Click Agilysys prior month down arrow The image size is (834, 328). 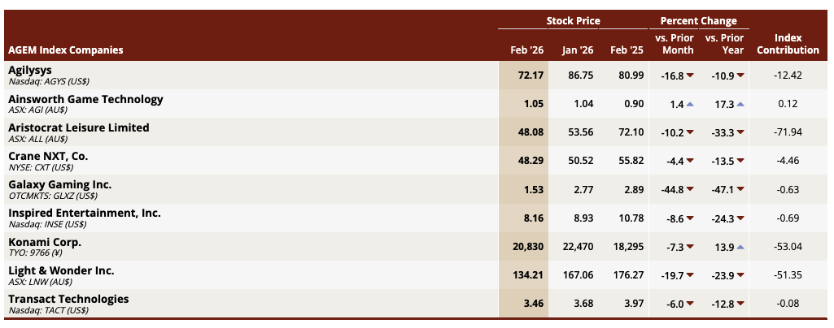pyautogui.click(x=690, y=76)
